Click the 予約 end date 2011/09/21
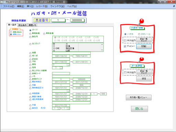 coord(81,62)
